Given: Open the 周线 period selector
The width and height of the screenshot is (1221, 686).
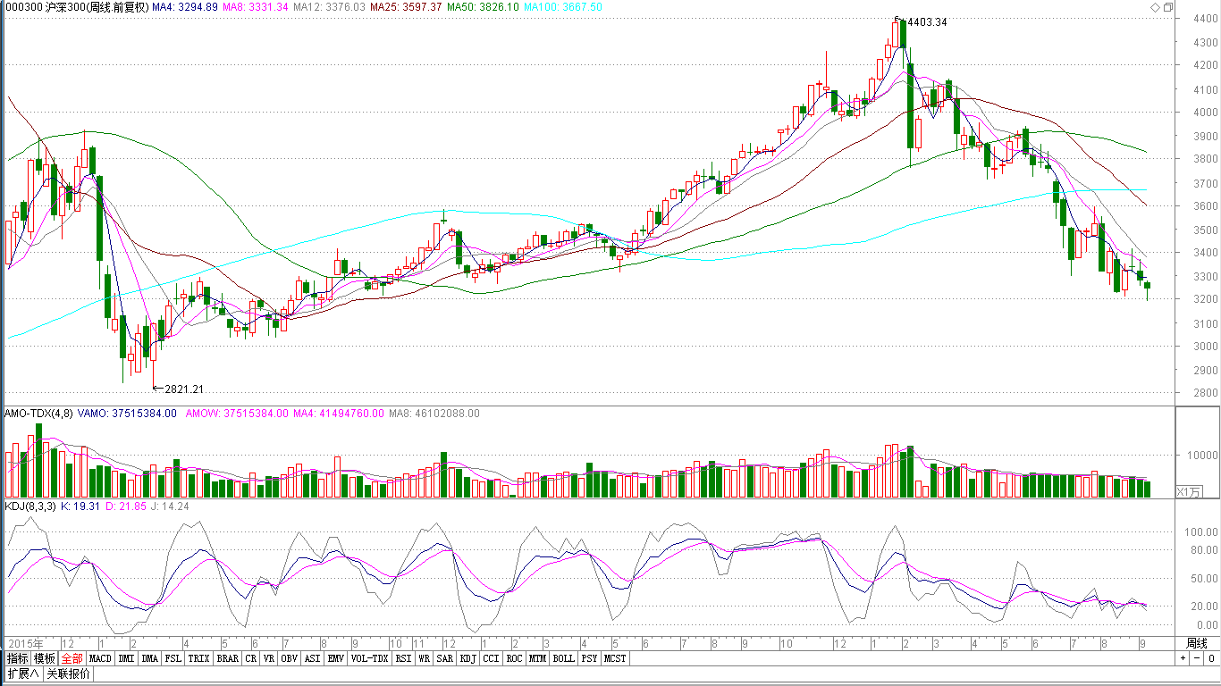Looking at the screenshot, I should [x=1196, y=643].
